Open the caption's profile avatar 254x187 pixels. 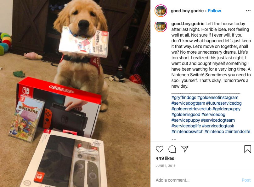(x=161, y=26)
